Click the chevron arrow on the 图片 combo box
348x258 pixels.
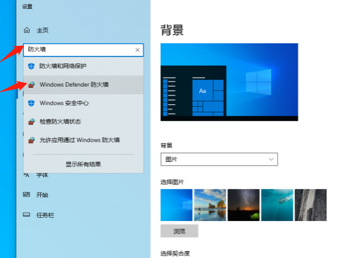tap(271, 159)
